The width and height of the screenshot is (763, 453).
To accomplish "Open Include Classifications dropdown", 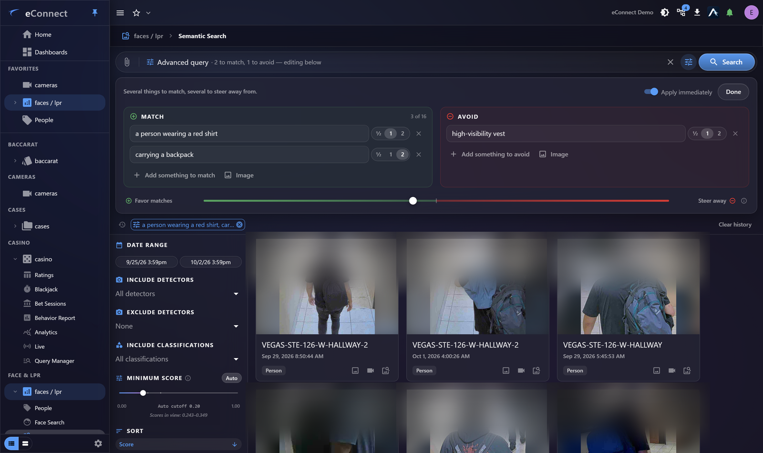I will tap(177, 359).
